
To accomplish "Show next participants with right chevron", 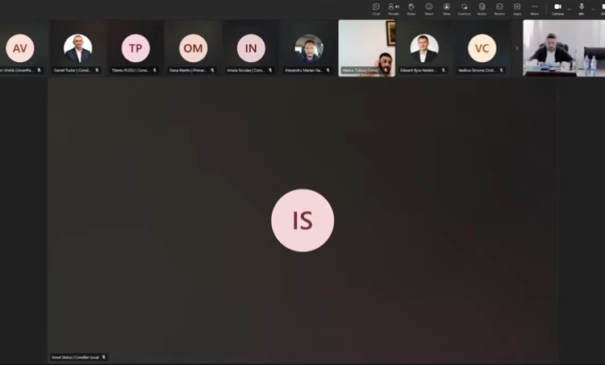I will coord(517,48).
